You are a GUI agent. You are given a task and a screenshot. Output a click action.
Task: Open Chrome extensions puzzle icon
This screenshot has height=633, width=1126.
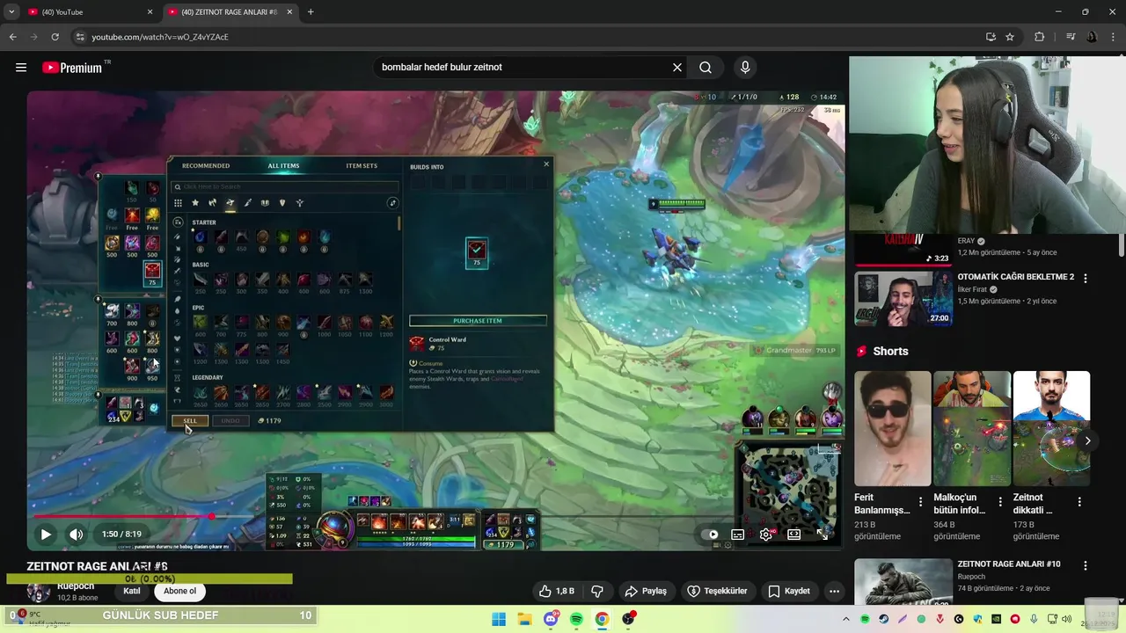[x=1040, y=37]
